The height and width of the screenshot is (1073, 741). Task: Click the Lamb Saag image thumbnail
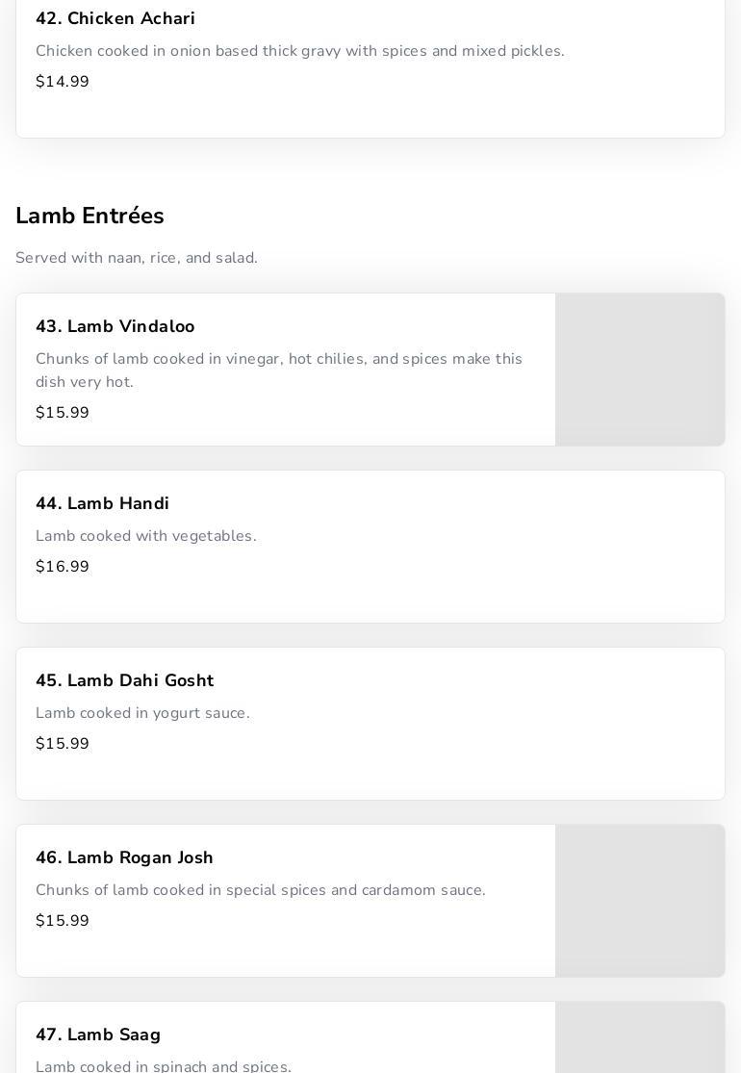tap(640, 1039)
